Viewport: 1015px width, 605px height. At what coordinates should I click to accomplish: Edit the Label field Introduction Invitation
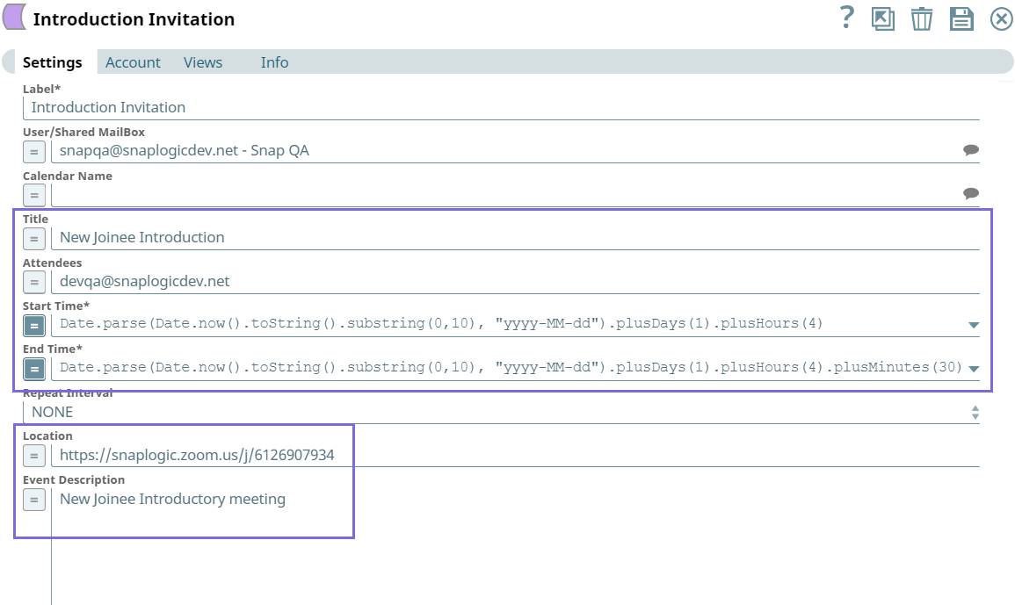(501, 107)
